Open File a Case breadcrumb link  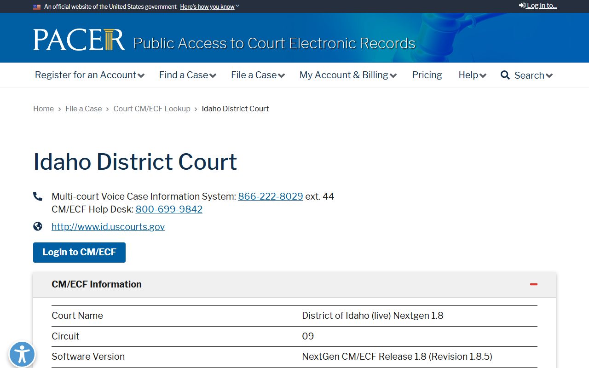(x=83, y=109)
